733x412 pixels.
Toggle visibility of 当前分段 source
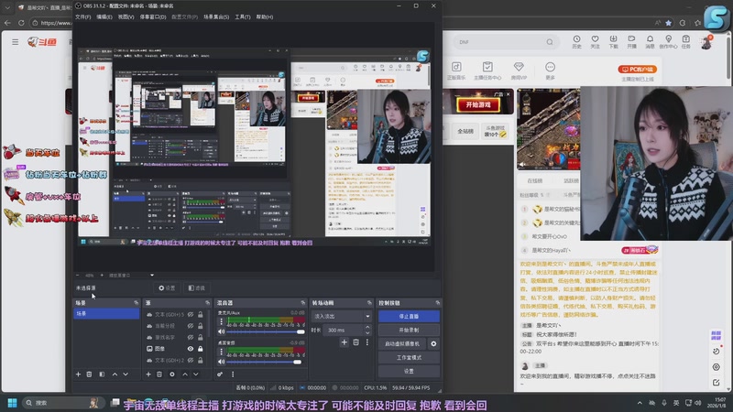pyautogui.click(x=191, y=326)
